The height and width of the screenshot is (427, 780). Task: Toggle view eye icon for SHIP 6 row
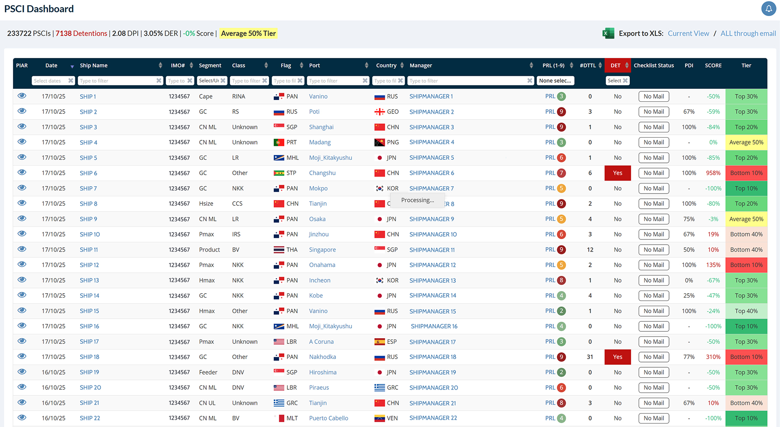click(22, 173)
